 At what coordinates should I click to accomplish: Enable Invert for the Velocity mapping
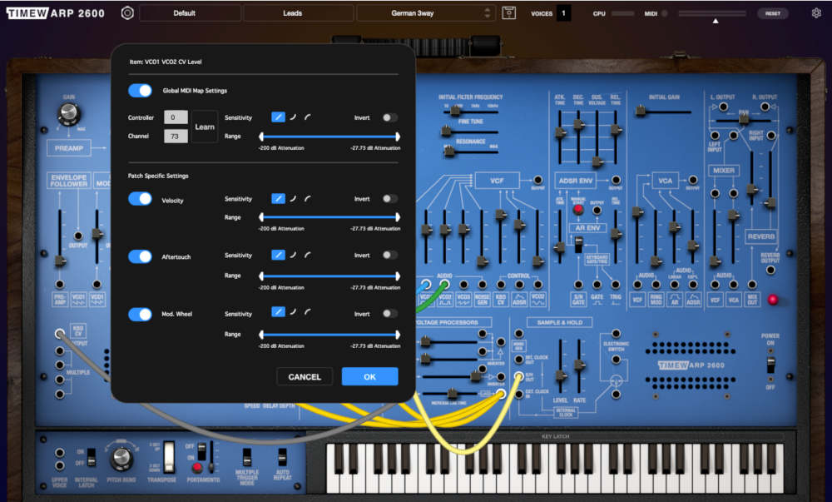tap(389, 198)
